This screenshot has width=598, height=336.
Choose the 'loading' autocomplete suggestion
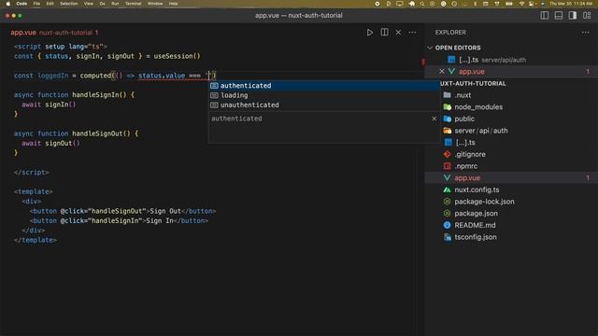[324, 95]
